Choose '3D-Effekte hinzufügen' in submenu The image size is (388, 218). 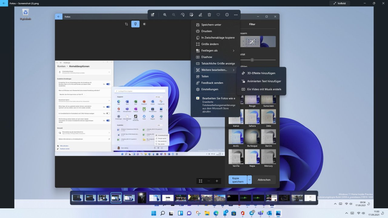point(261,73)
